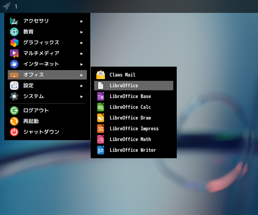Click the アクセサリ category icon
Screen dimensions: 258x215
click(14, 21)
